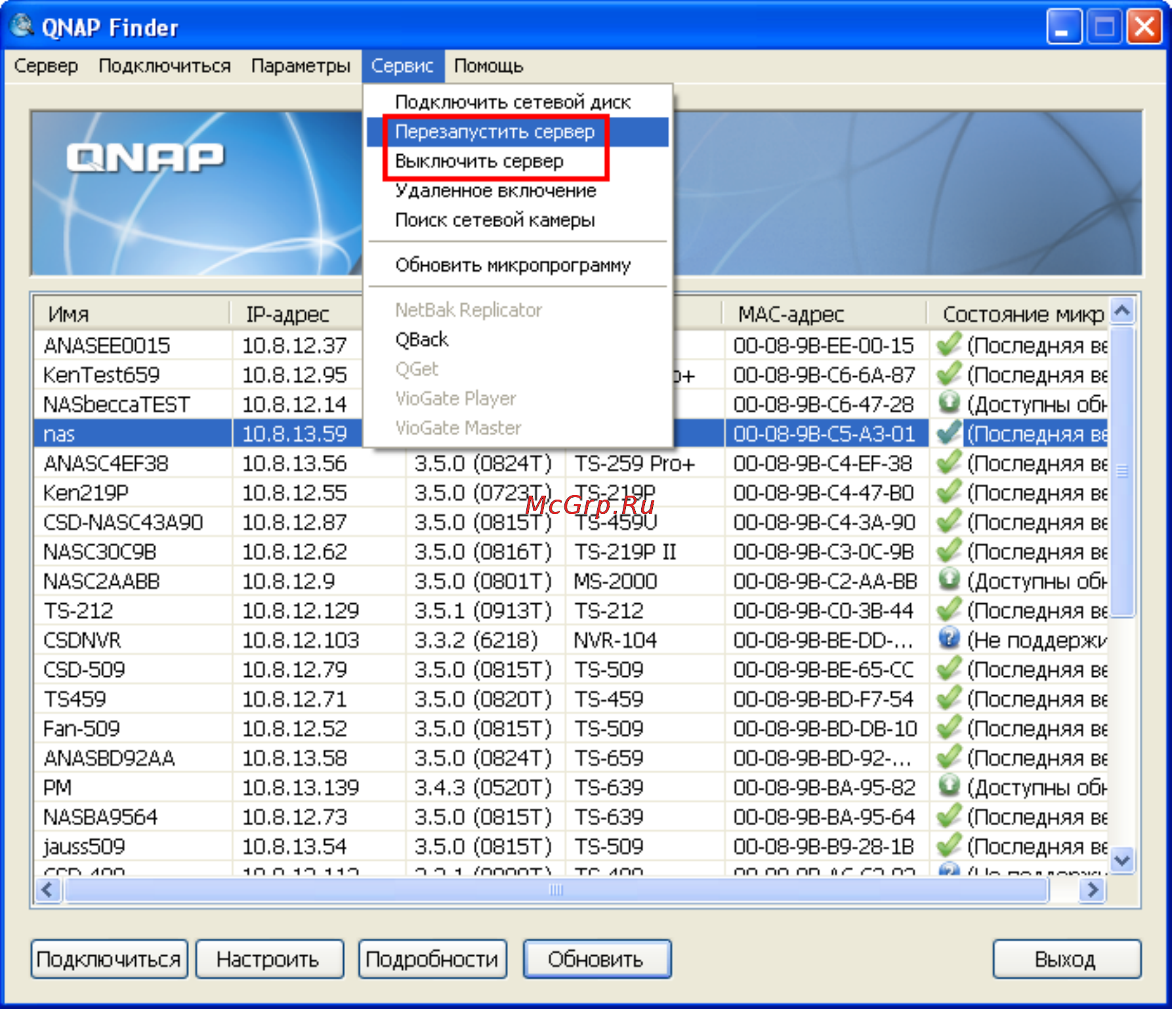Click the vertical scrollbar down arrow
The image size is (1172, 1009).
click(1122, 860)
